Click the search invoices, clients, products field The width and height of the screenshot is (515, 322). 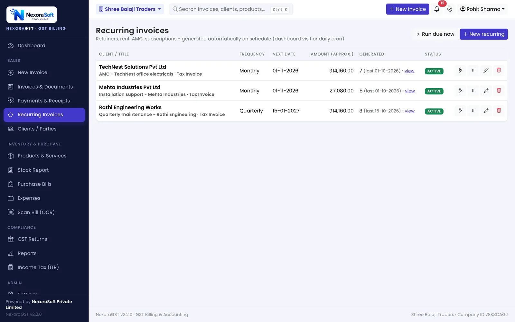click(x=231, y=9)
